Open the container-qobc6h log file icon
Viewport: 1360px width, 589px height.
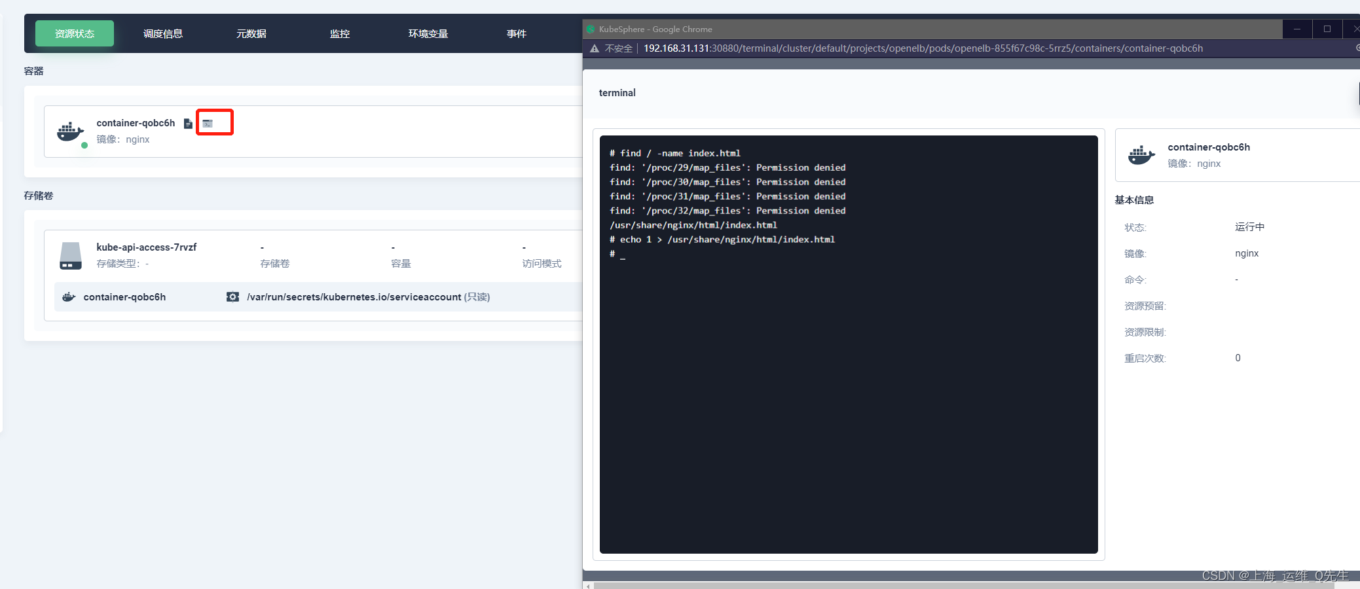188,124
